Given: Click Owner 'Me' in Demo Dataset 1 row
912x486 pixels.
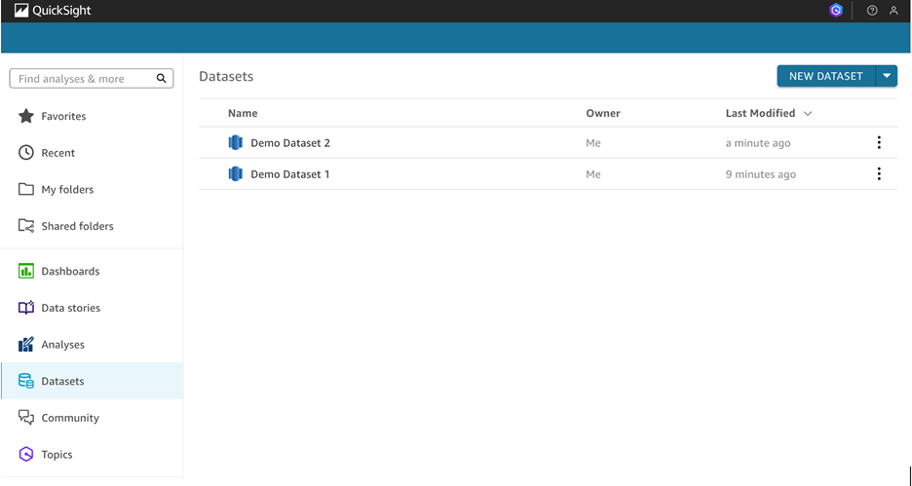Looking at the screenshot, I should click(593, 174).
